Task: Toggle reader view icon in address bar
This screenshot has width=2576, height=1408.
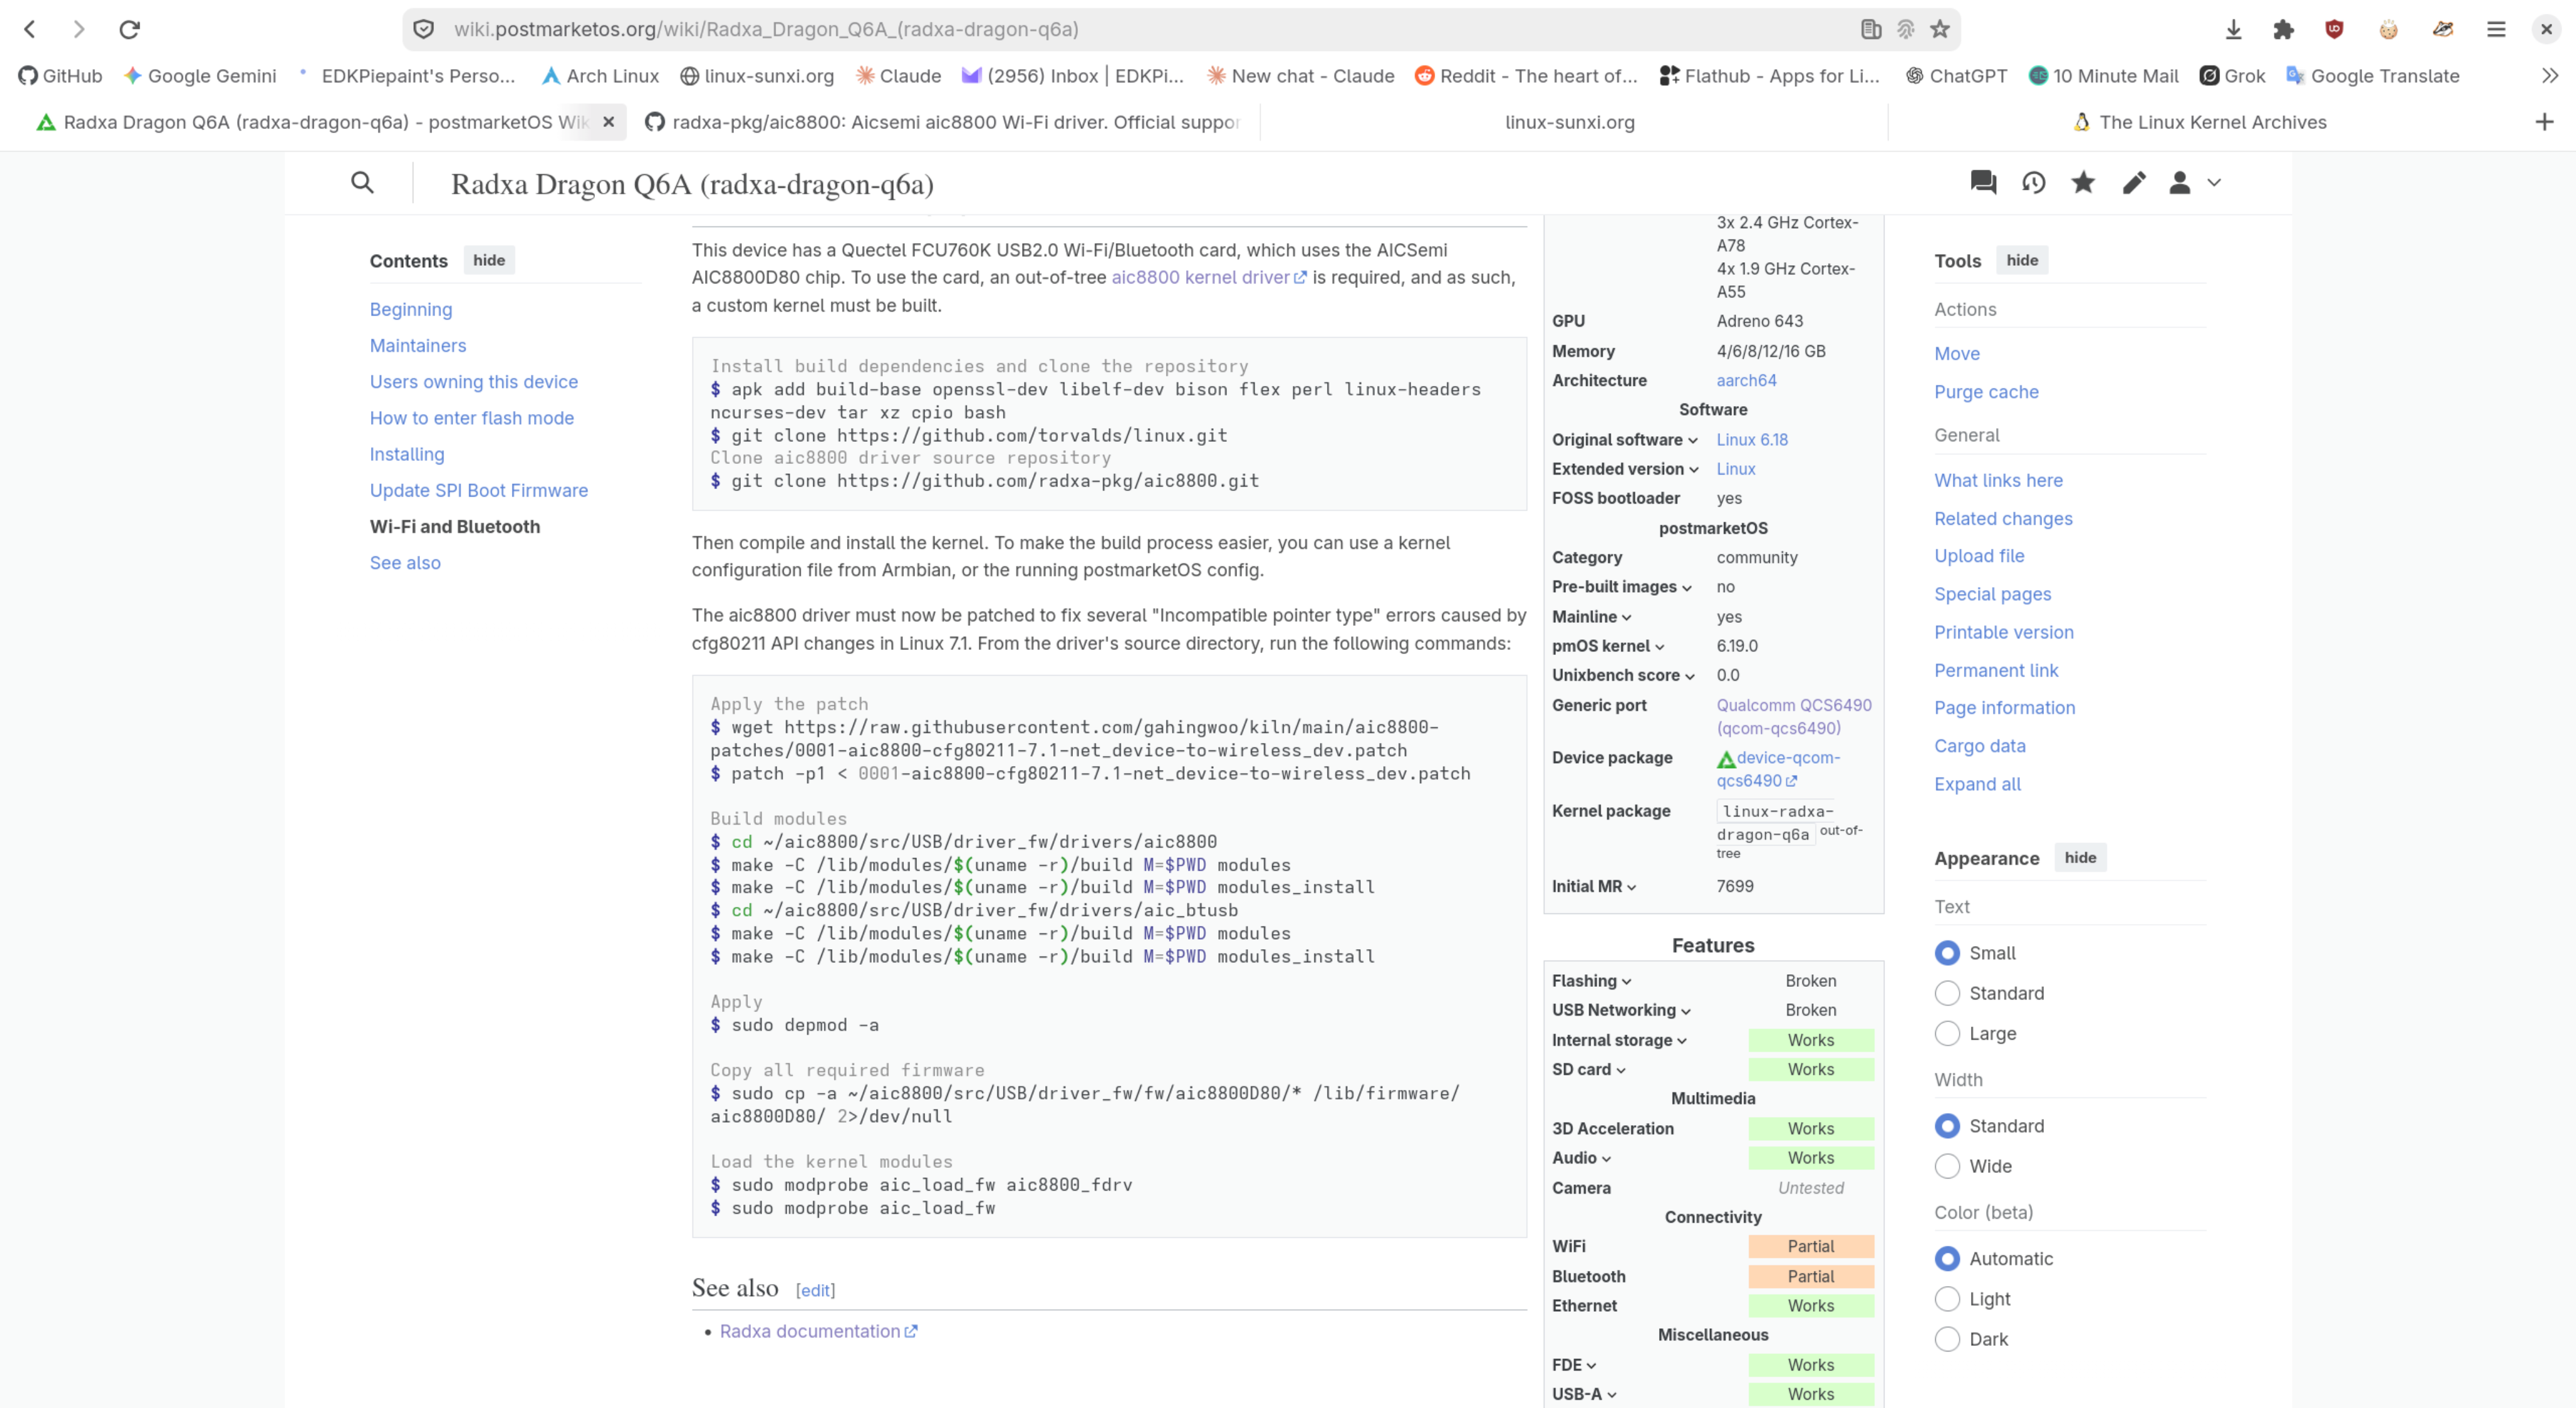Action: [1871, 29]
